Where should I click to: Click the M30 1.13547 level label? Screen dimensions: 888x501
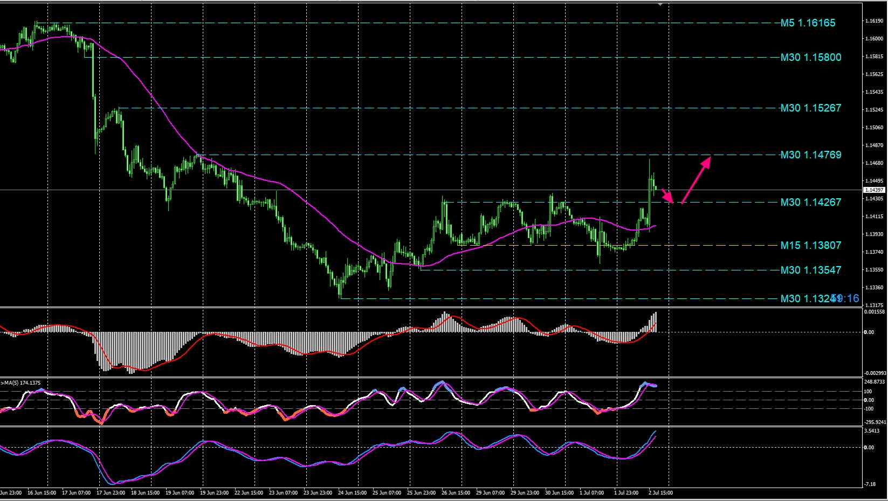811,270
